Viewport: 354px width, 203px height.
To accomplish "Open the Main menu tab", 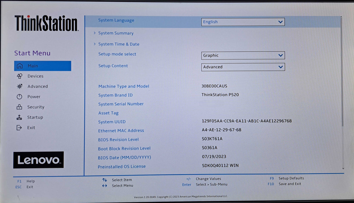I will [x=43, y=66].
